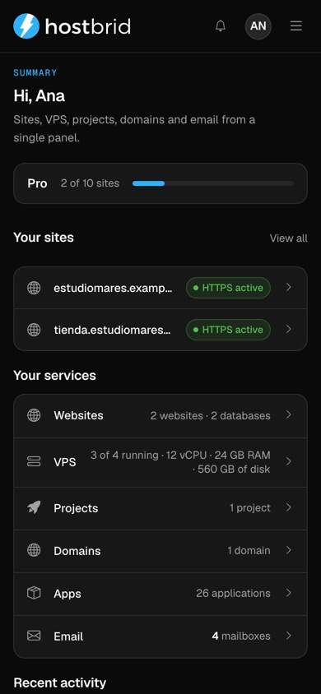321x694 pixels.
Task: Click the '1 project' count text
Action: pyautogui.click(x=249, y=507)
